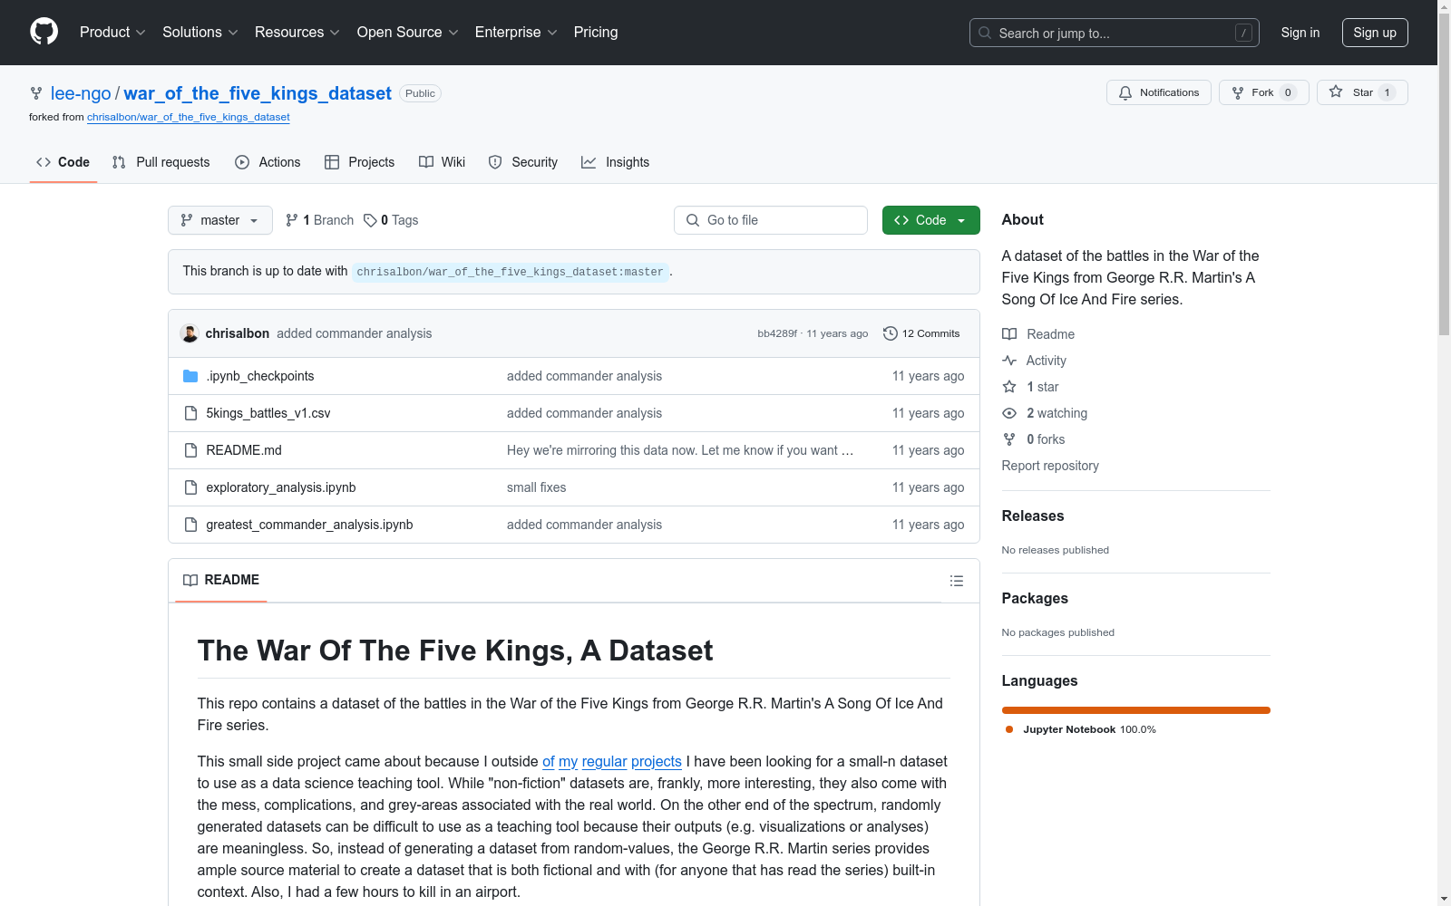This screenshot has height=906, width=1451.
Task: Open the Resources dropdown
Action: click(x=297, y=33)
